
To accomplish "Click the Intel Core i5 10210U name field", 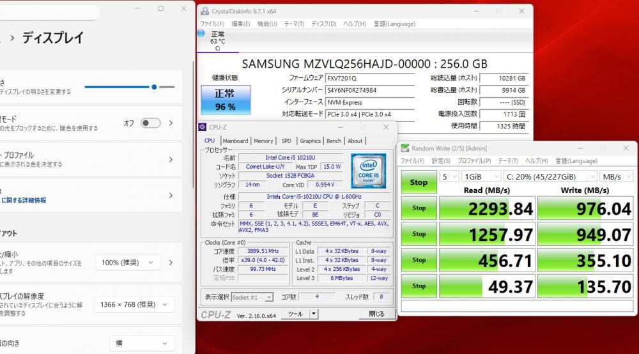I will click(290, 158).
